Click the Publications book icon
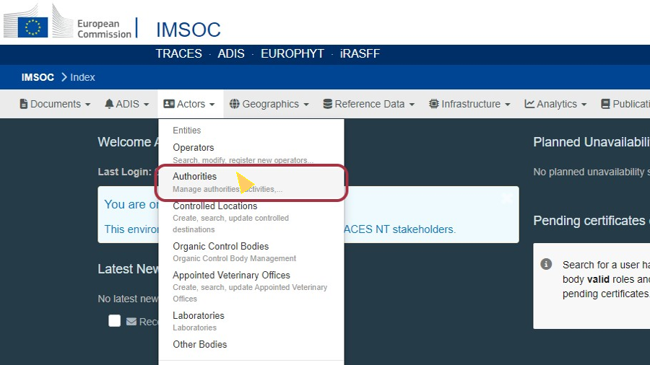650x365 pixels. tap(605, 104)
